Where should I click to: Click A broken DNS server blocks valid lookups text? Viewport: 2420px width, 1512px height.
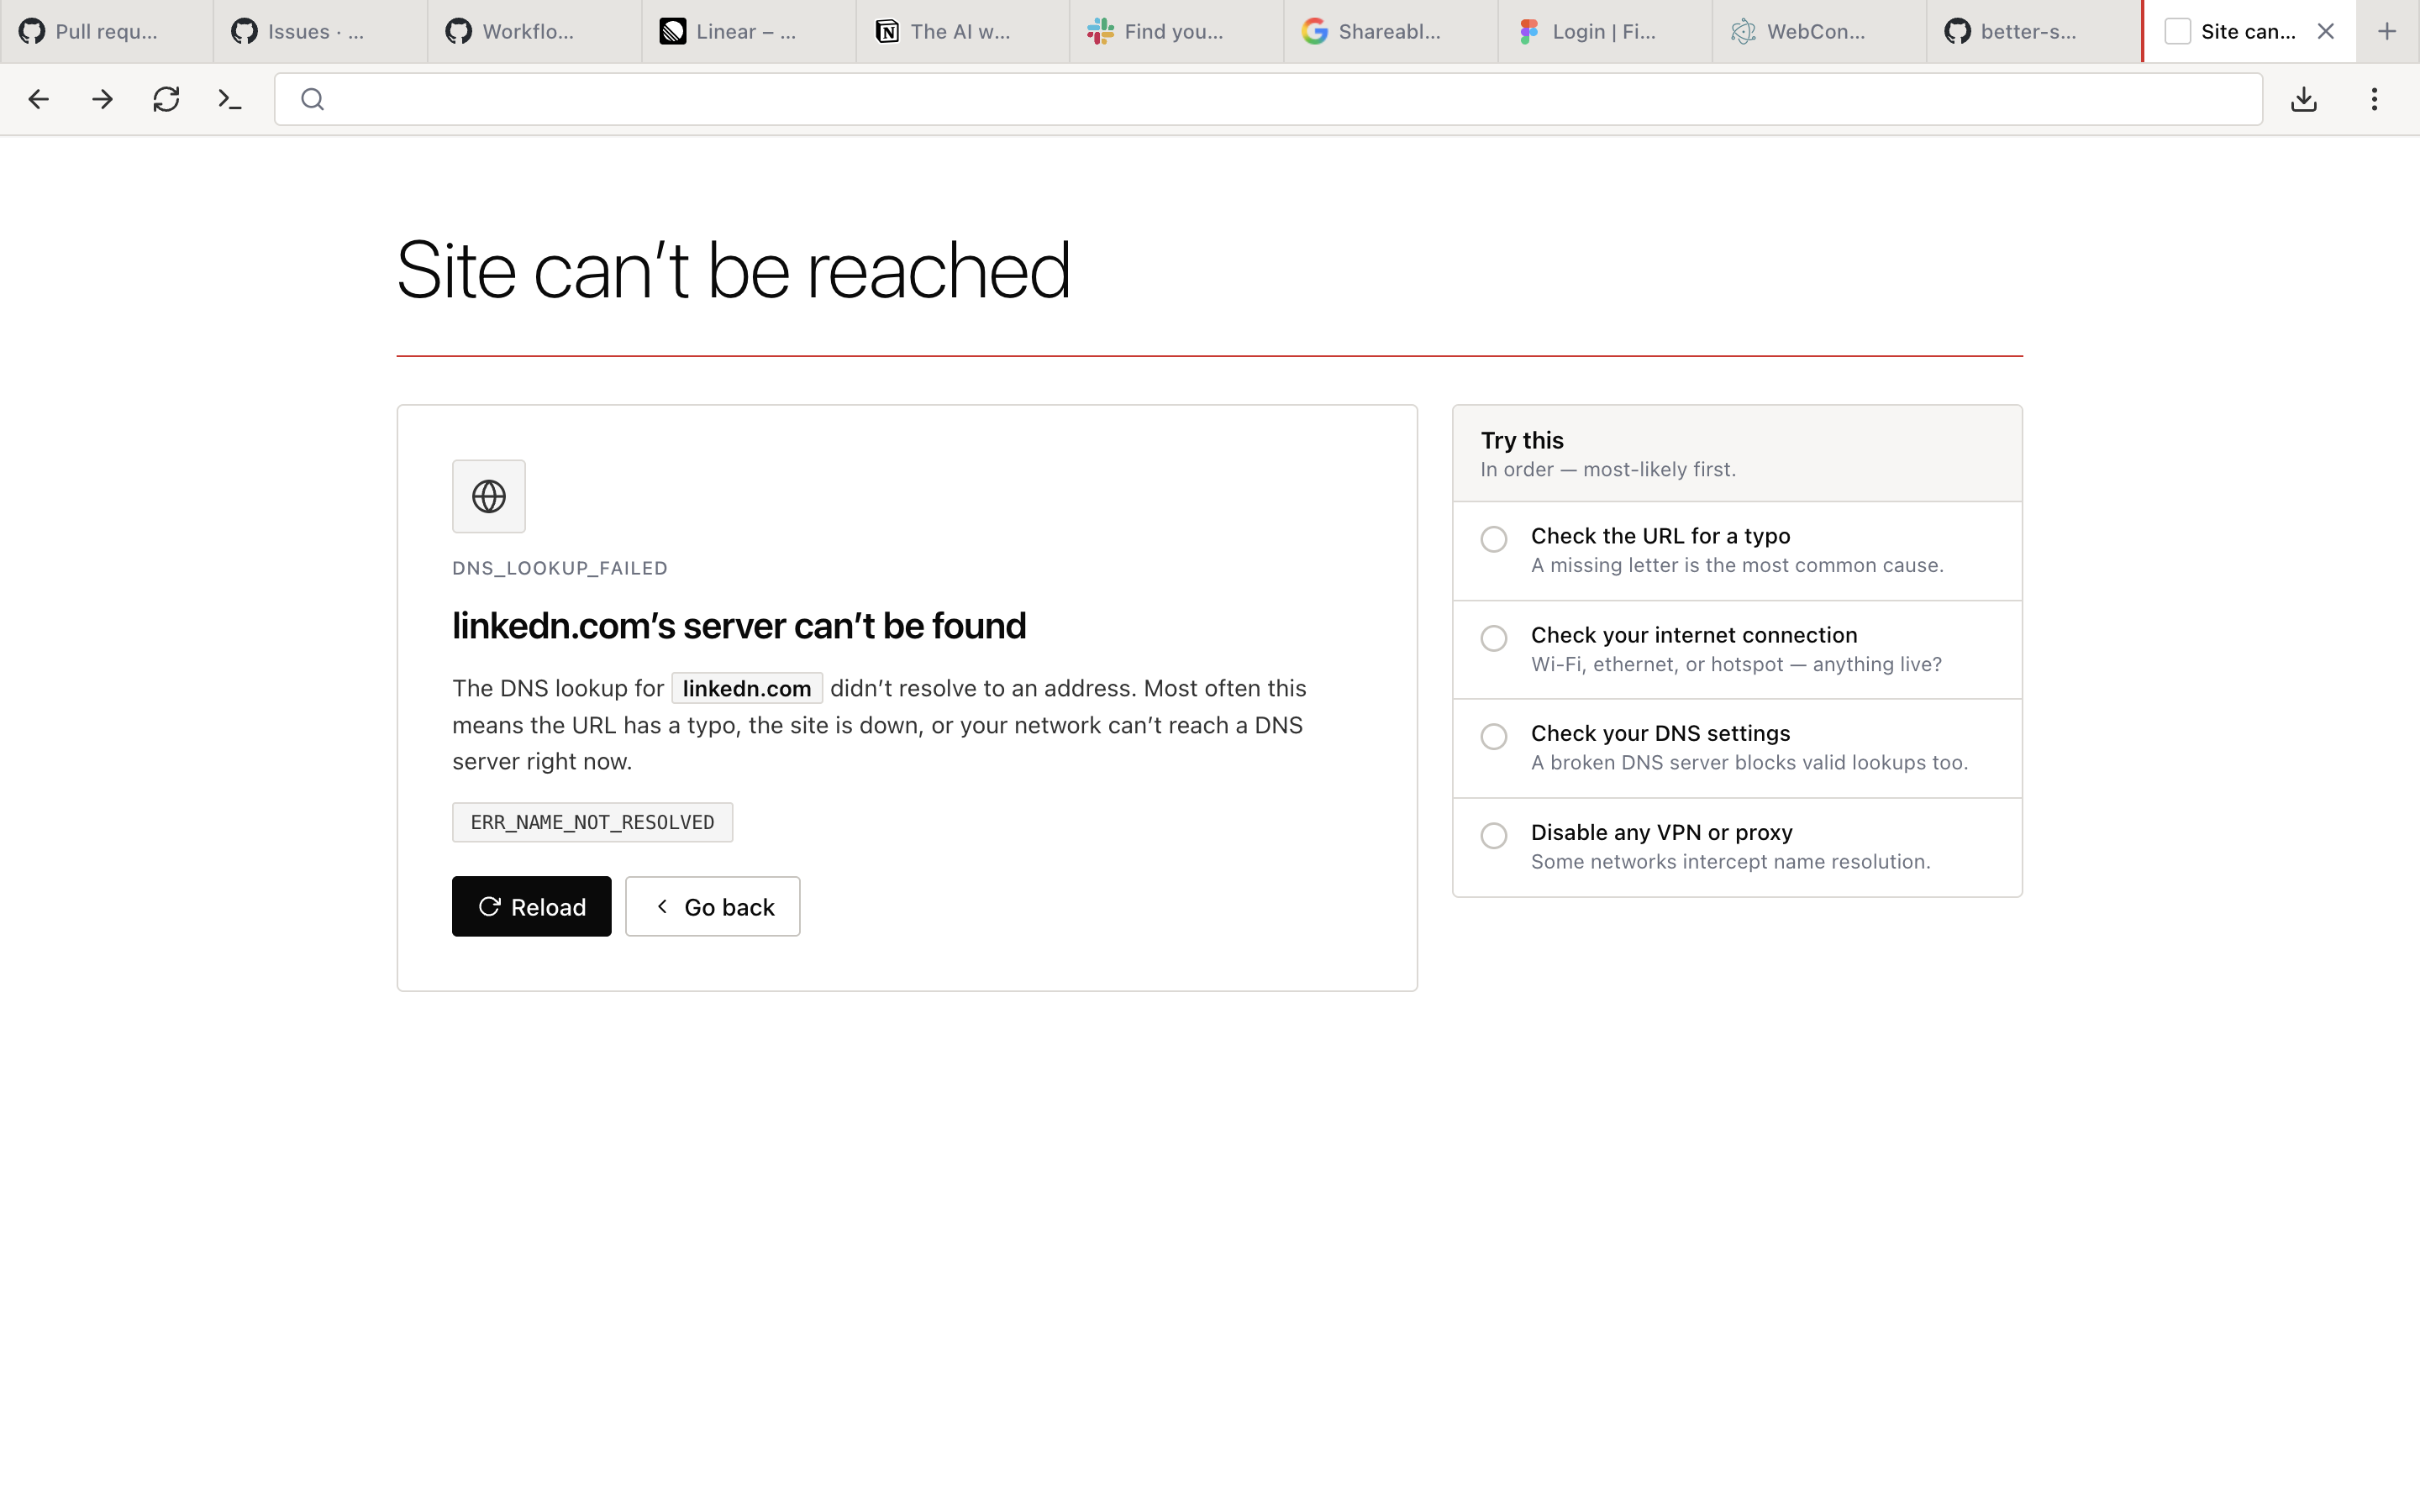[1749, 762]
